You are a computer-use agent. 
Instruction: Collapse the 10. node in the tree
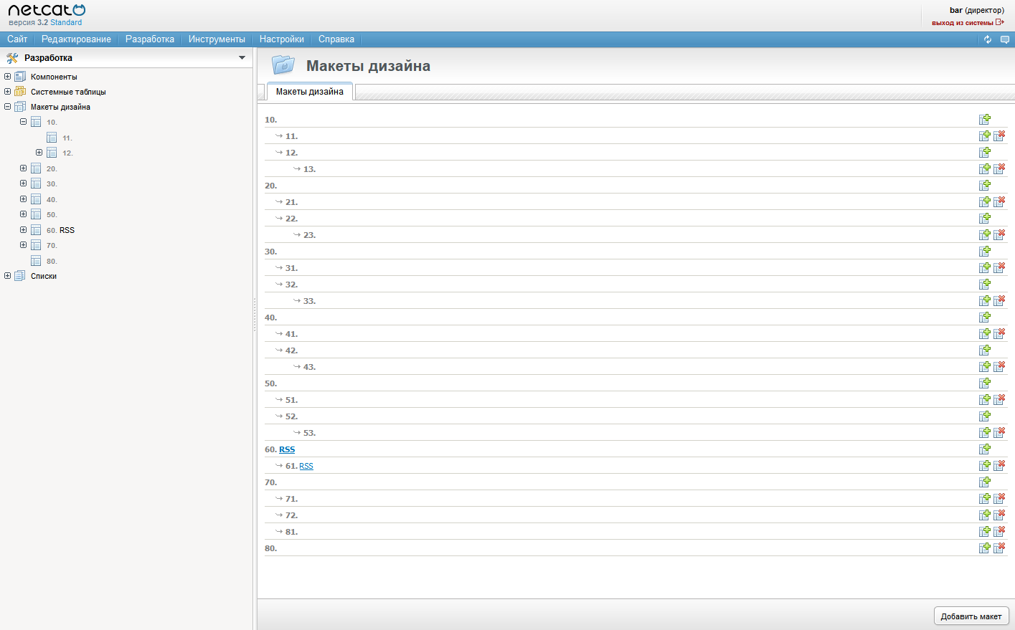tap(24, 122)
